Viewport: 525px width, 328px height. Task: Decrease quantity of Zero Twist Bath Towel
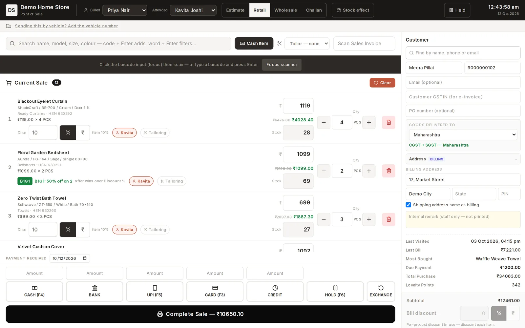(x=324, y=219)
